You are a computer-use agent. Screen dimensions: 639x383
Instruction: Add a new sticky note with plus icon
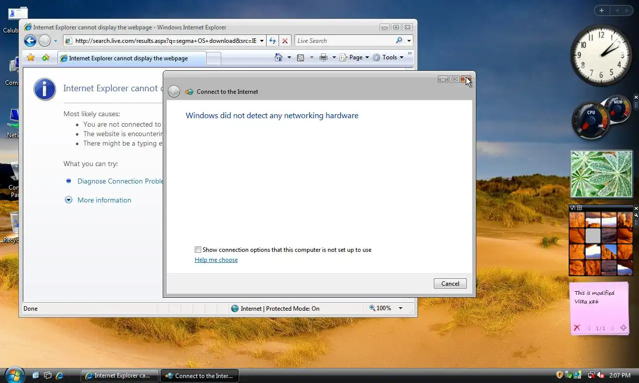click(624, 328)
